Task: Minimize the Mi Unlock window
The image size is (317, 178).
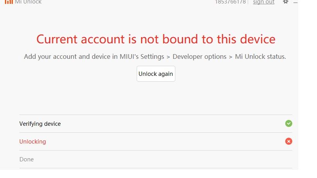Action: pyautogui.click(x=296, y=2)
